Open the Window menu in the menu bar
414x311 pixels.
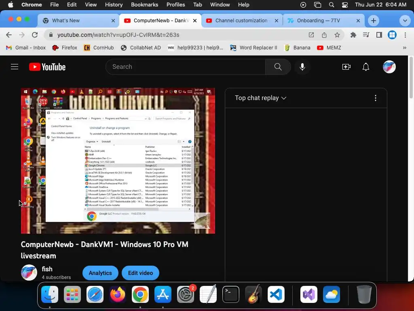pos(220,5)
